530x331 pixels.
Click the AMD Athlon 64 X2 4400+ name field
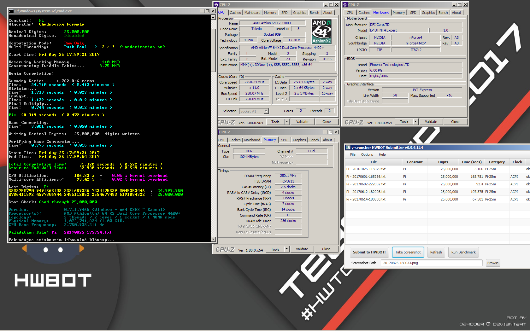272,23
